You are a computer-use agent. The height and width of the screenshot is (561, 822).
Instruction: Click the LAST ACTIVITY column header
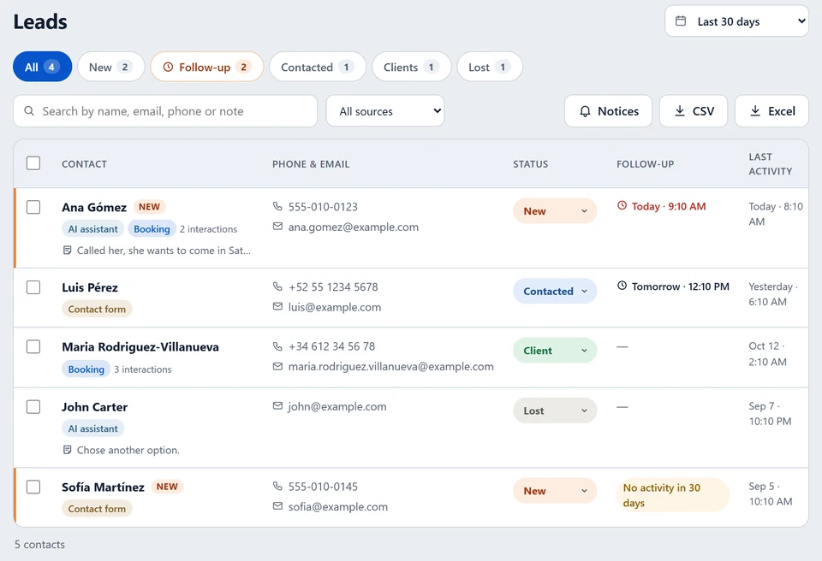click(770, 164)
